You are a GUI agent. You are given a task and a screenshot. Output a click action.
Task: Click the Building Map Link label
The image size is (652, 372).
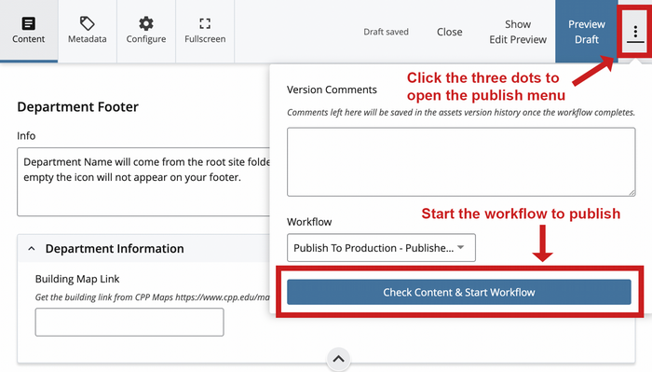click(77, 279)
